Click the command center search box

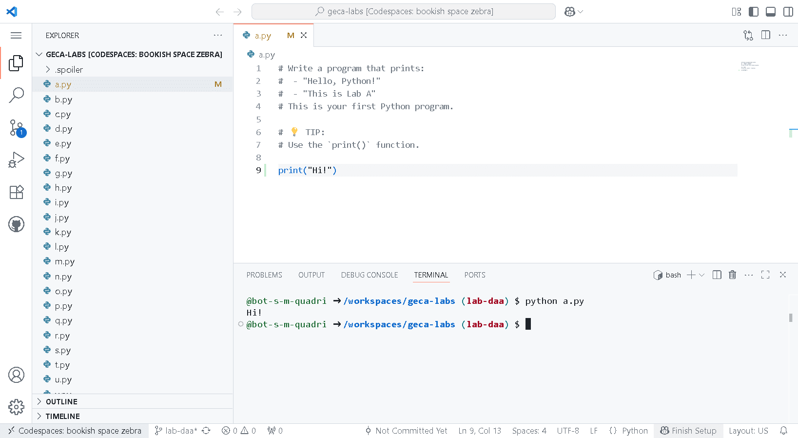403,11
